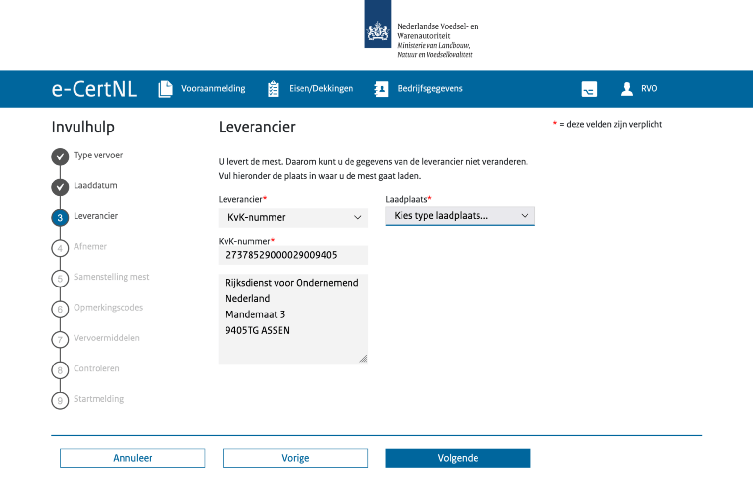The height and width of the screenshot is (496, 753).
Task: Click the Eisen/Dekkingen clipboard icon
Action: 273,89
